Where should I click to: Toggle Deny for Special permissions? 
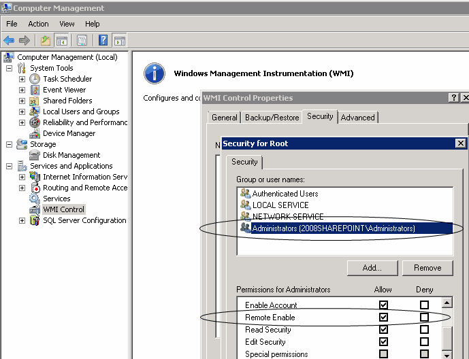pos(424,354)
